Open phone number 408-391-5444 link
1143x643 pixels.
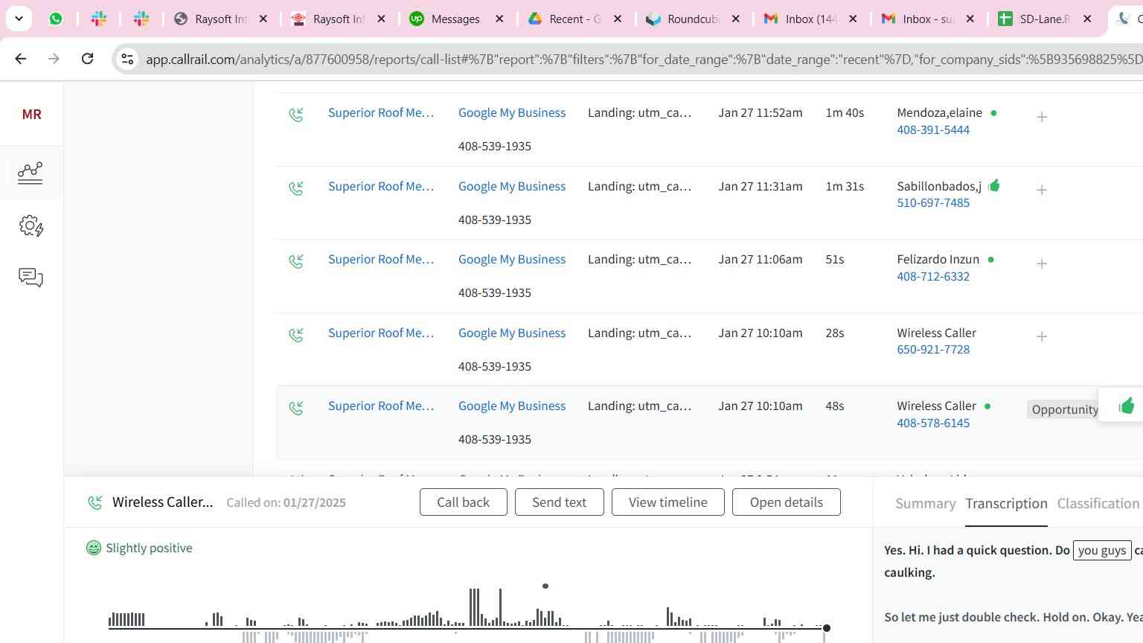coord(933,129)
